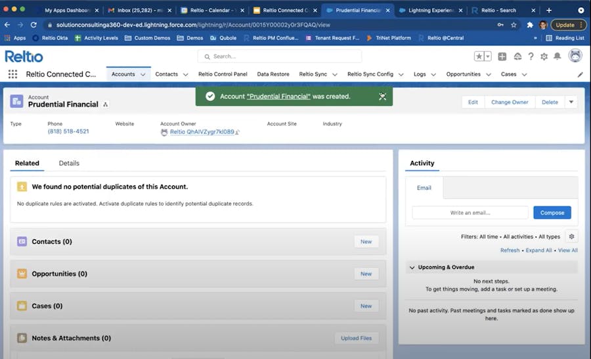Click the Favorites star icon
Viewport: 591px width, 359px height.
coord(479,57)
